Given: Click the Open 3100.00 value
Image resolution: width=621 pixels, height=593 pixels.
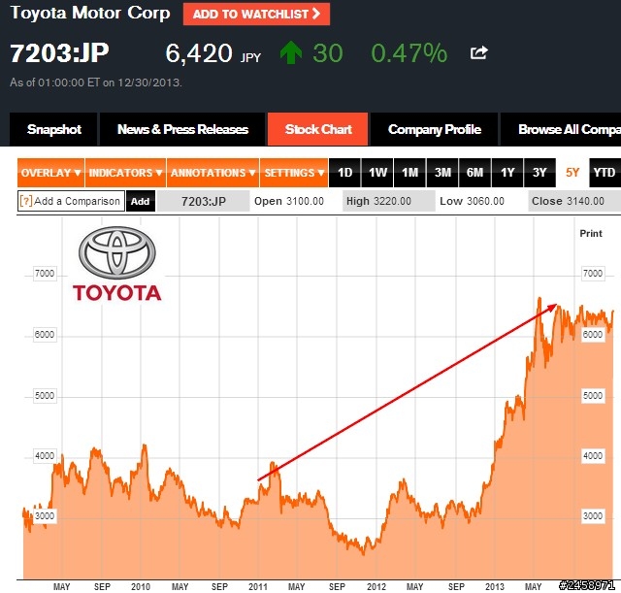Looking at the screenshot, I should pyautogui.click(x=289, y=201).
